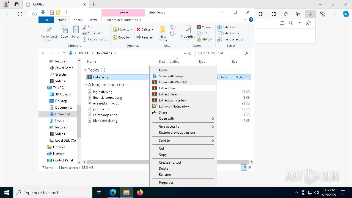Create a New folder from ribbon
Viewport: 352px width, 198px height.
tap(163, 34)
